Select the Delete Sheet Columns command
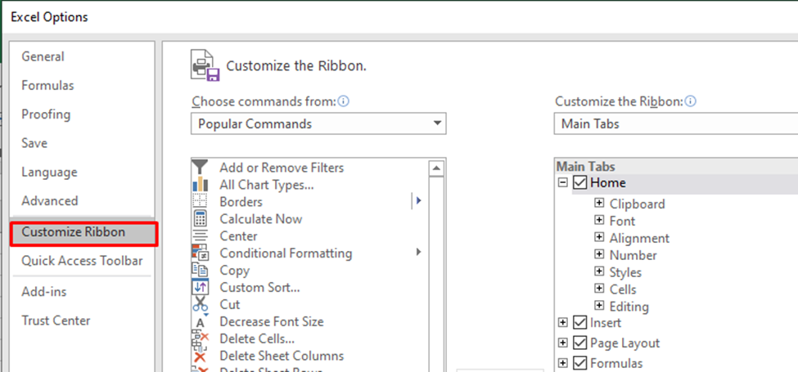Image resolution: width=798 pixels, height=372 pixels. click(x=282, y=356)
